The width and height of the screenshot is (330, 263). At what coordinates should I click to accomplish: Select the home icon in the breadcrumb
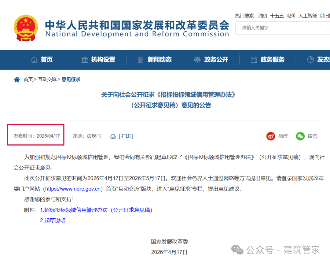pos(17,79)
